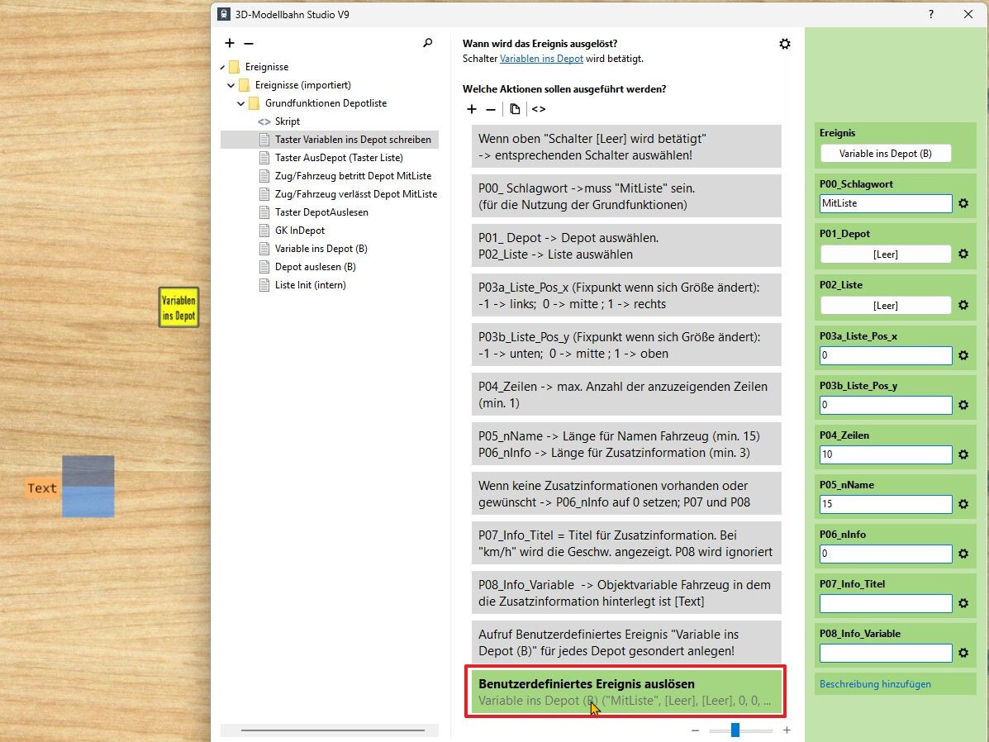Select 'Variable ins Depot (B)' event in tree
This screenshot has height=742, width=989.
pos(321,249)
